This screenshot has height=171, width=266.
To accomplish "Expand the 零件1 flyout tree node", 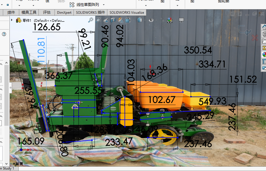I will 12,20.
